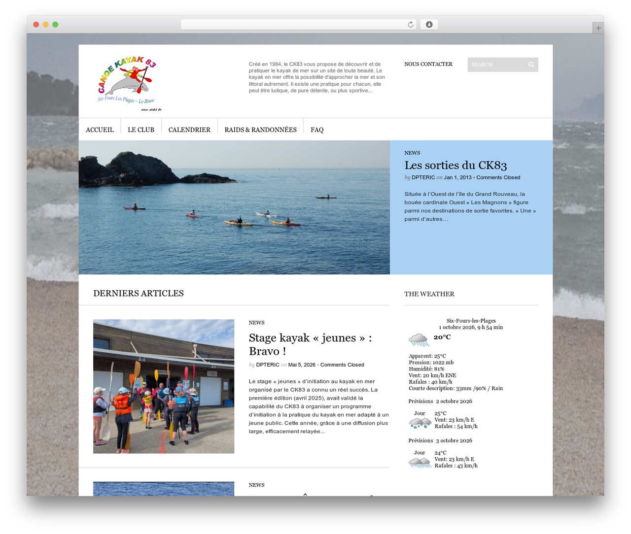Click the NEWS category above Stage kayak jeunes

(x=256, y=323)
